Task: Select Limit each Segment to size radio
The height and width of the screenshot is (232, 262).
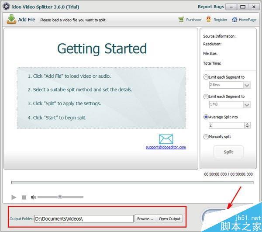Action: (206, 97)
